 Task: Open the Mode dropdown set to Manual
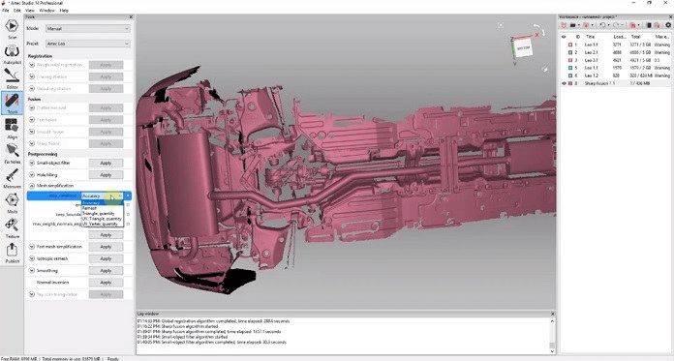pyautogui.click(x=88, y=28)
